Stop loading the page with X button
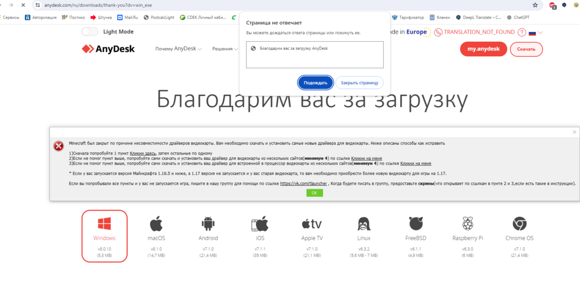Viewport: 580px width, 282px height. pyautogui.click(x=23, y=5)
